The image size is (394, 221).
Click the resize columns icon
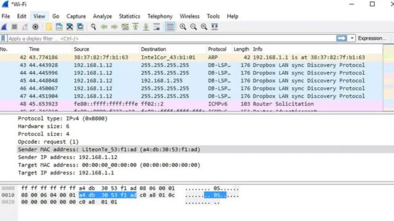(x=215, y=27)
